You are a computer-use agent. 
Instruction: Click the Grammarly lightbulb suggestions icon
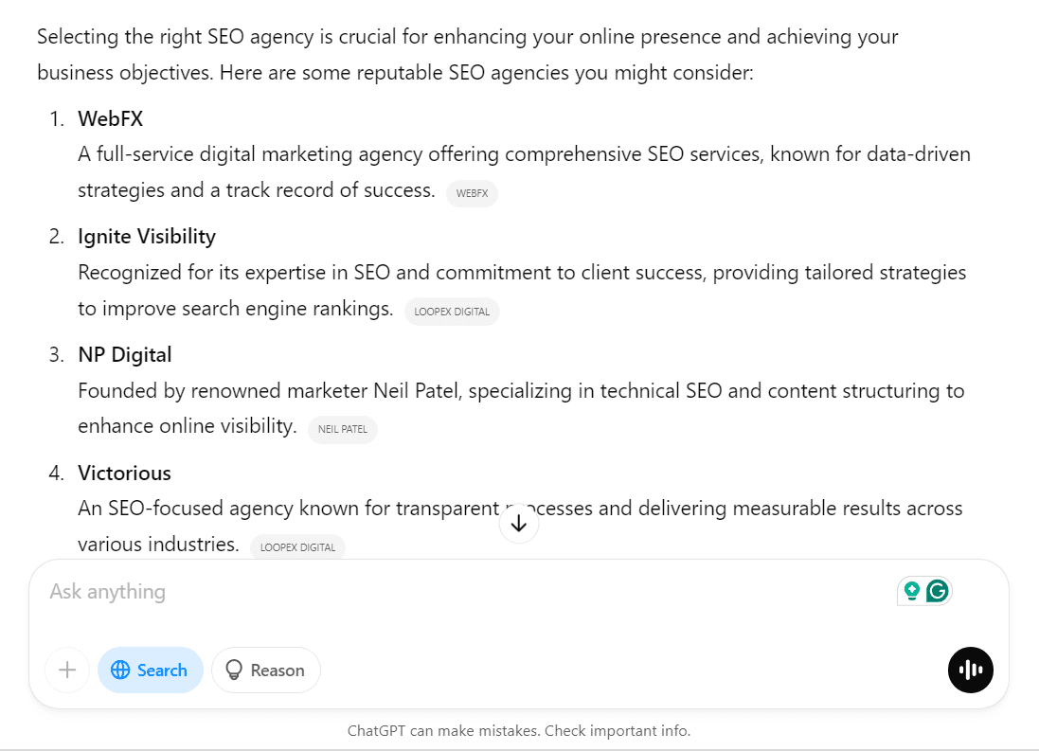(912, 591)
